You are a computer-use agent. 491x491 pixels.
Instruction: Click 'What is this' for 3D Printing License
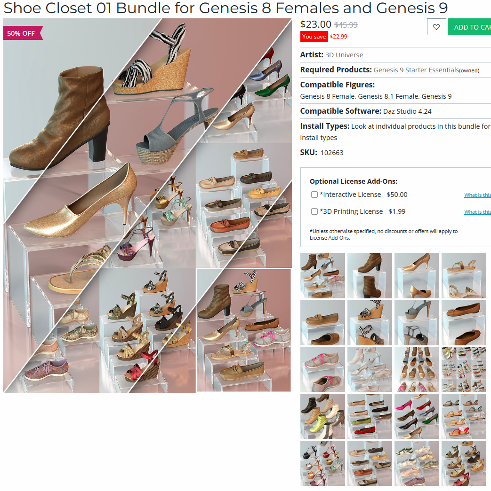click(x=477, y=212)
